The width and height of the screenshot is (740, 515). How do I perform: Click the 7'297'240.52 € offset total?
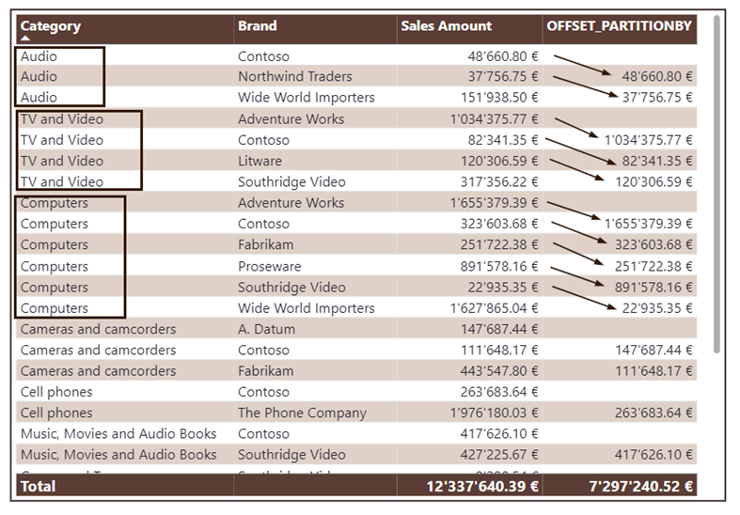[641, 486]
